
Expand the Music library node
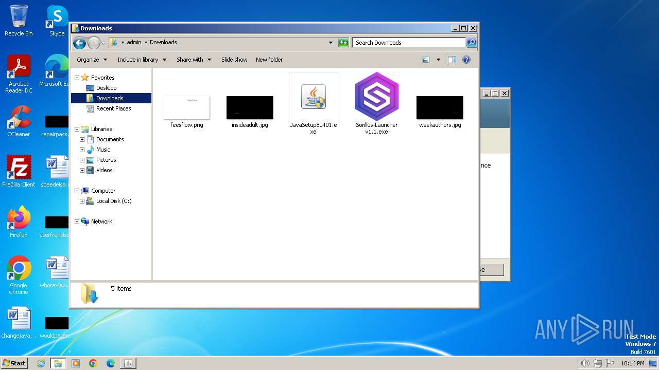pyautogui.click(x=82, y=150)
